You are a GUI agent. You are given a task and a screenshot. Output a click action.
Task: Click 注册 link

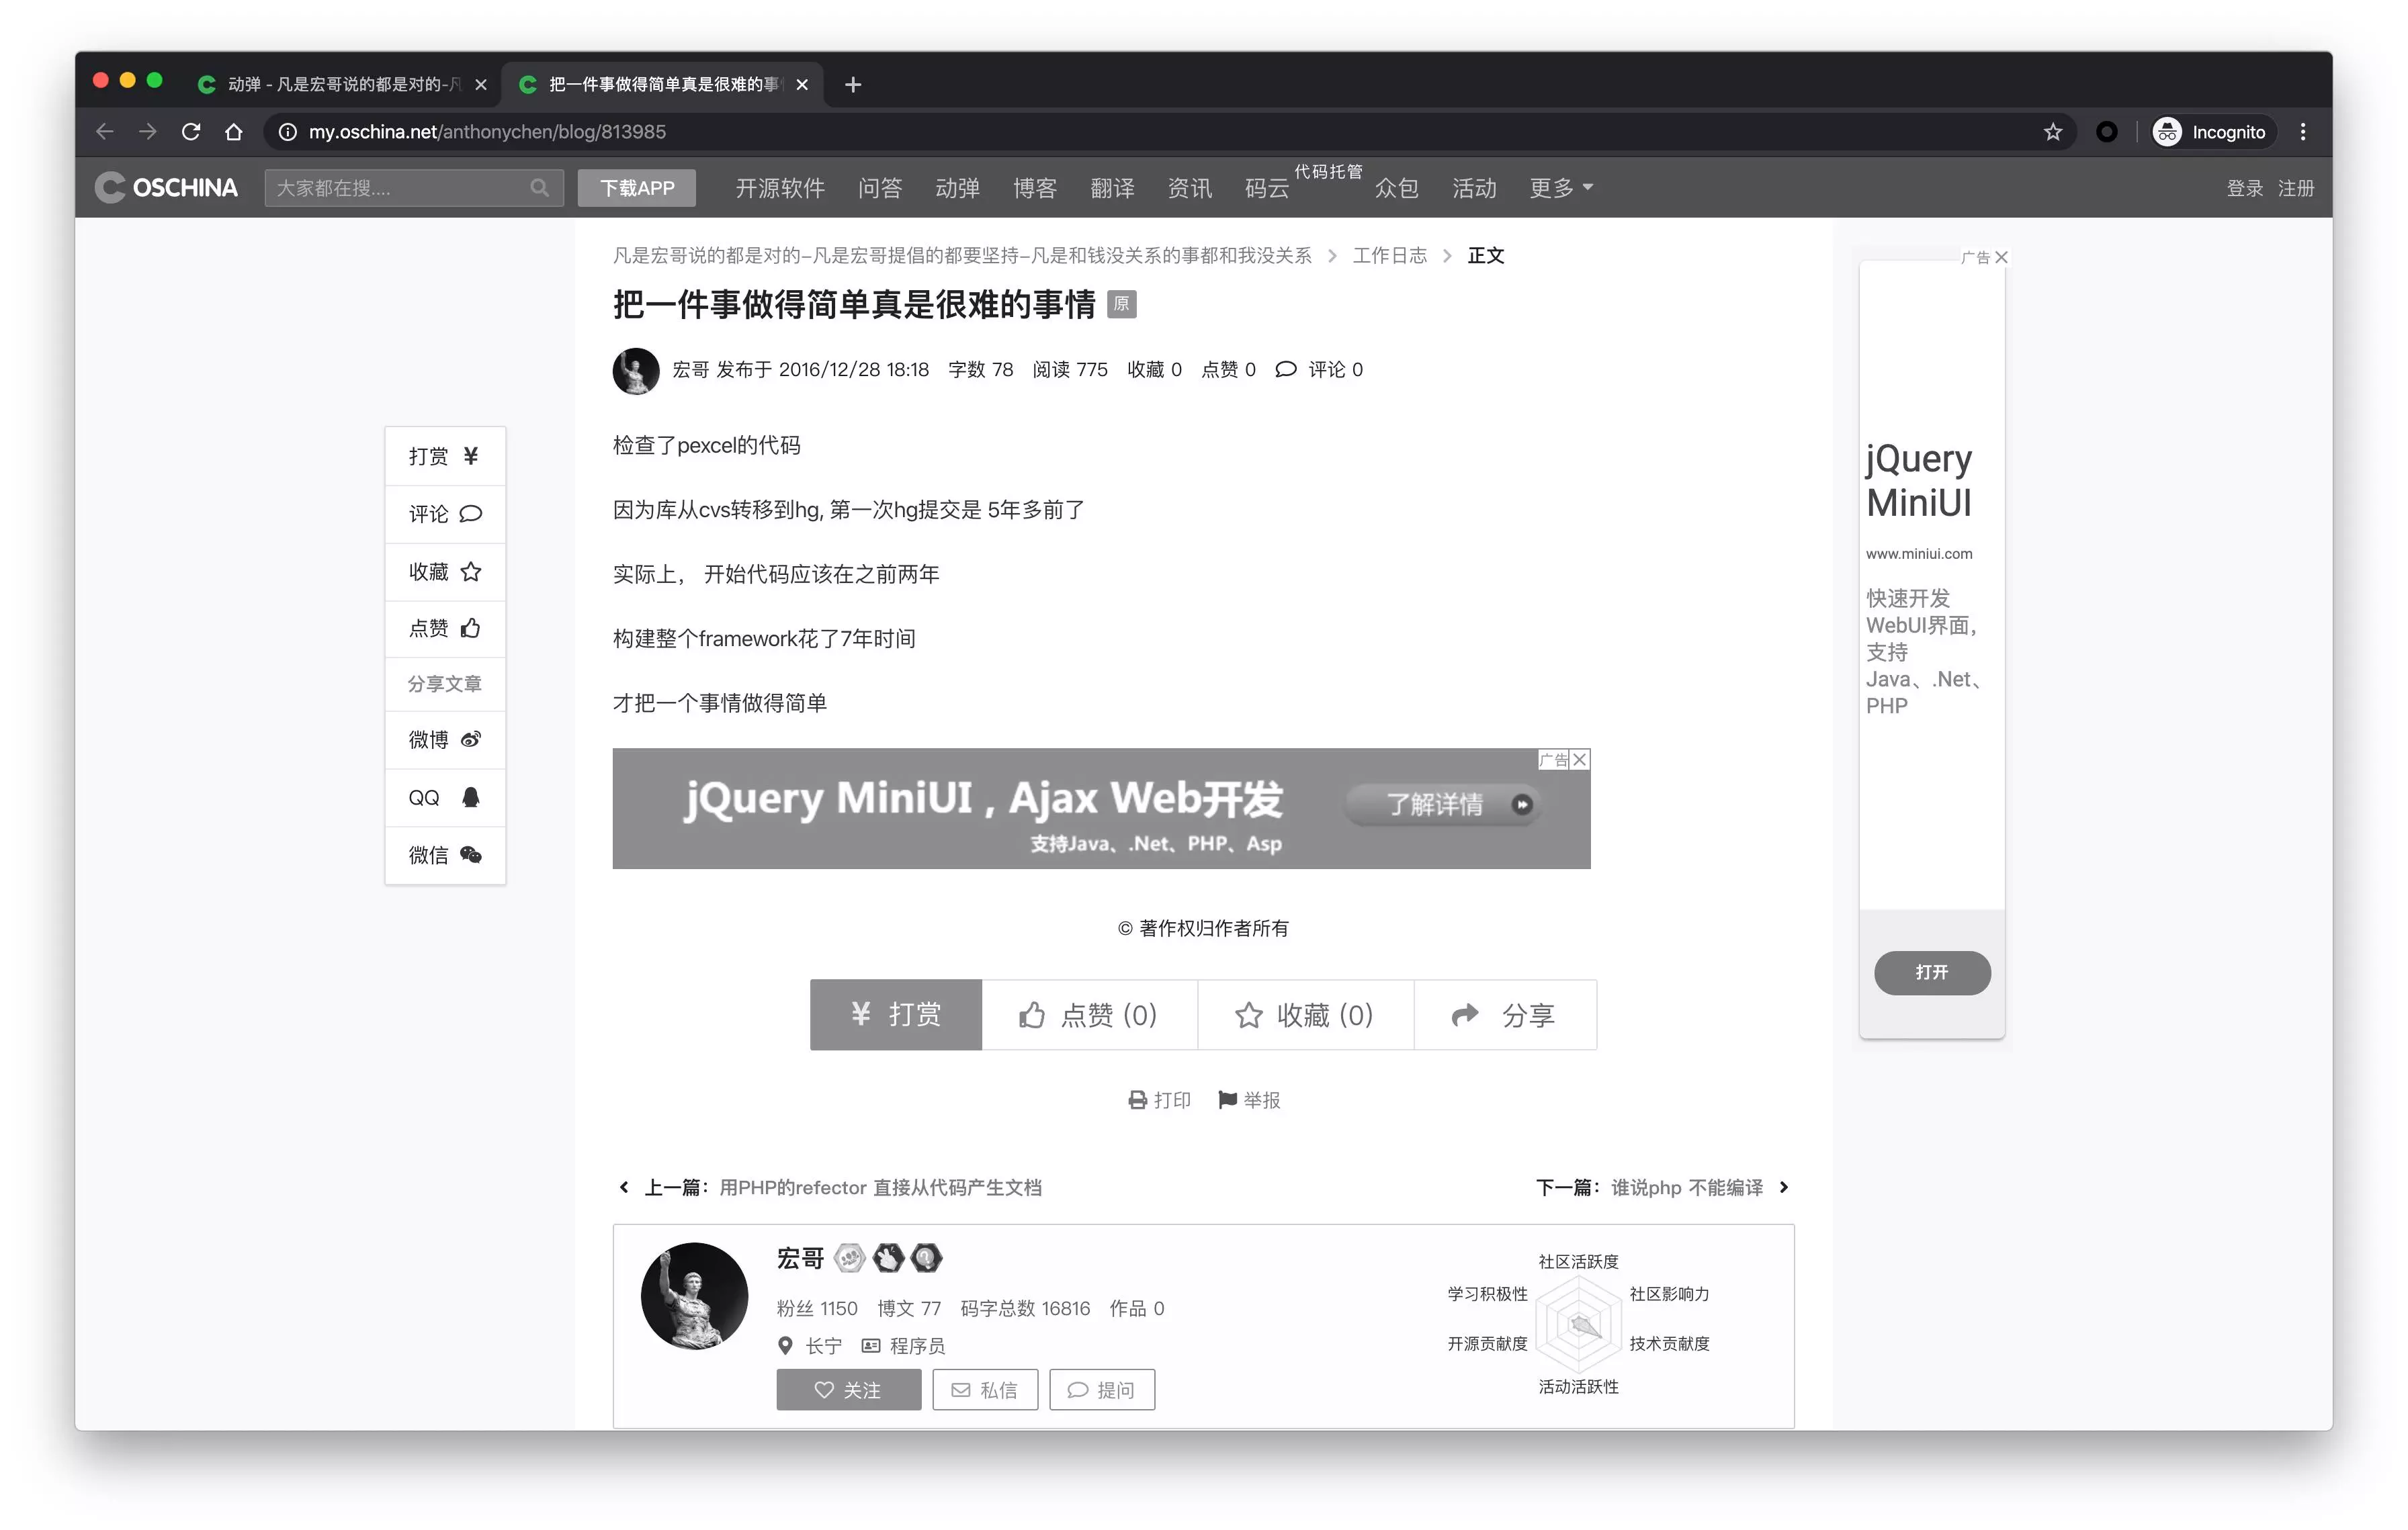(2295, 188)
